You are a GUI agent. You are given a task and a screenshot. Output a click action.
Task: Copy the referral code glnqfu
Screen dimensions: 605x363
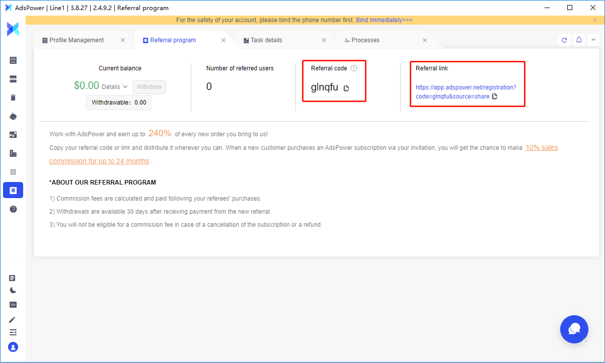(346, 88)
